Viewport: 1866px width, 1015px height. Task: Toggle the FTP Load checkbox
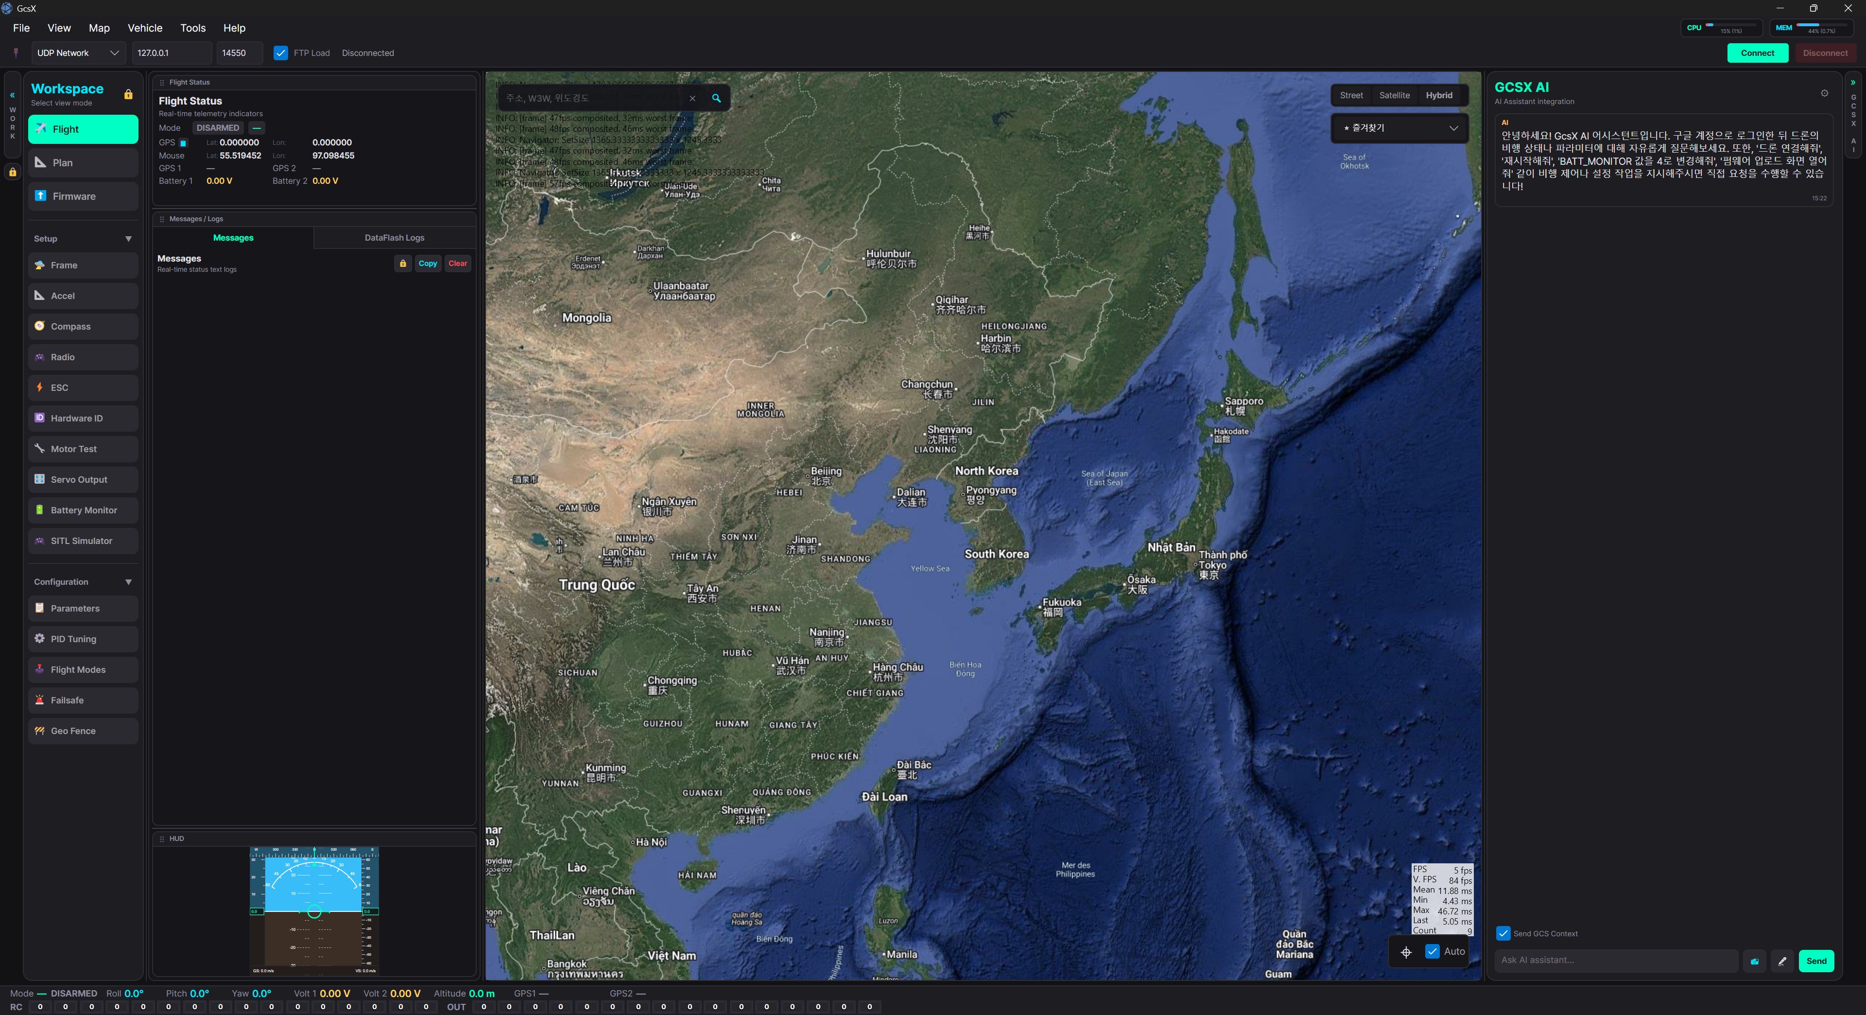click(280, 53)
